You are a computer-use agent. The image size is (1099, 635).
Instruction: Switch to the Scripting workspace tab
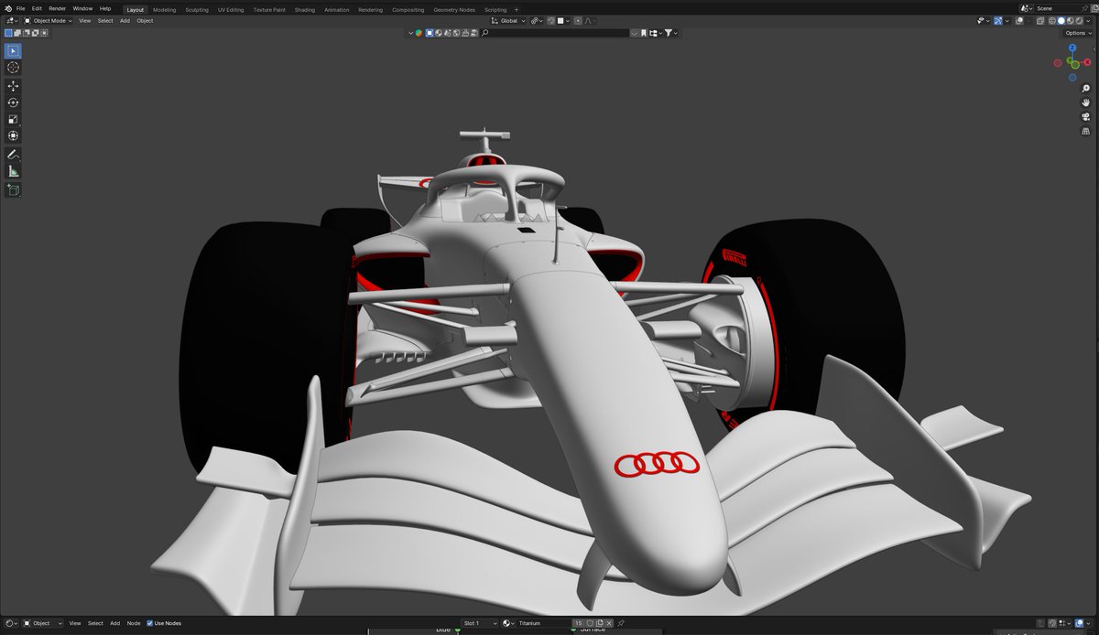[x=495, y=9]
